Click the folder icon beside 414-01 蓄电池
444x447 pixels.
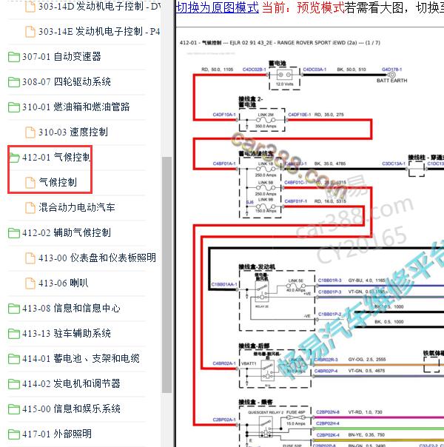click(x=13, y=359)
